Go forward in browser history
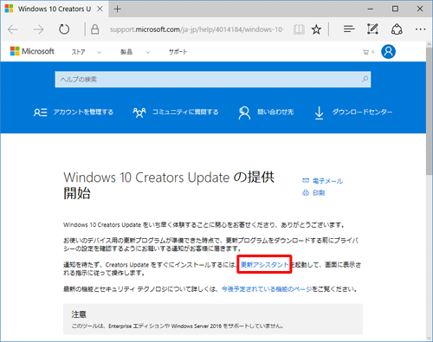Viewport: 433px width, 342px height. pyautogui.click(x=38, y=29)
